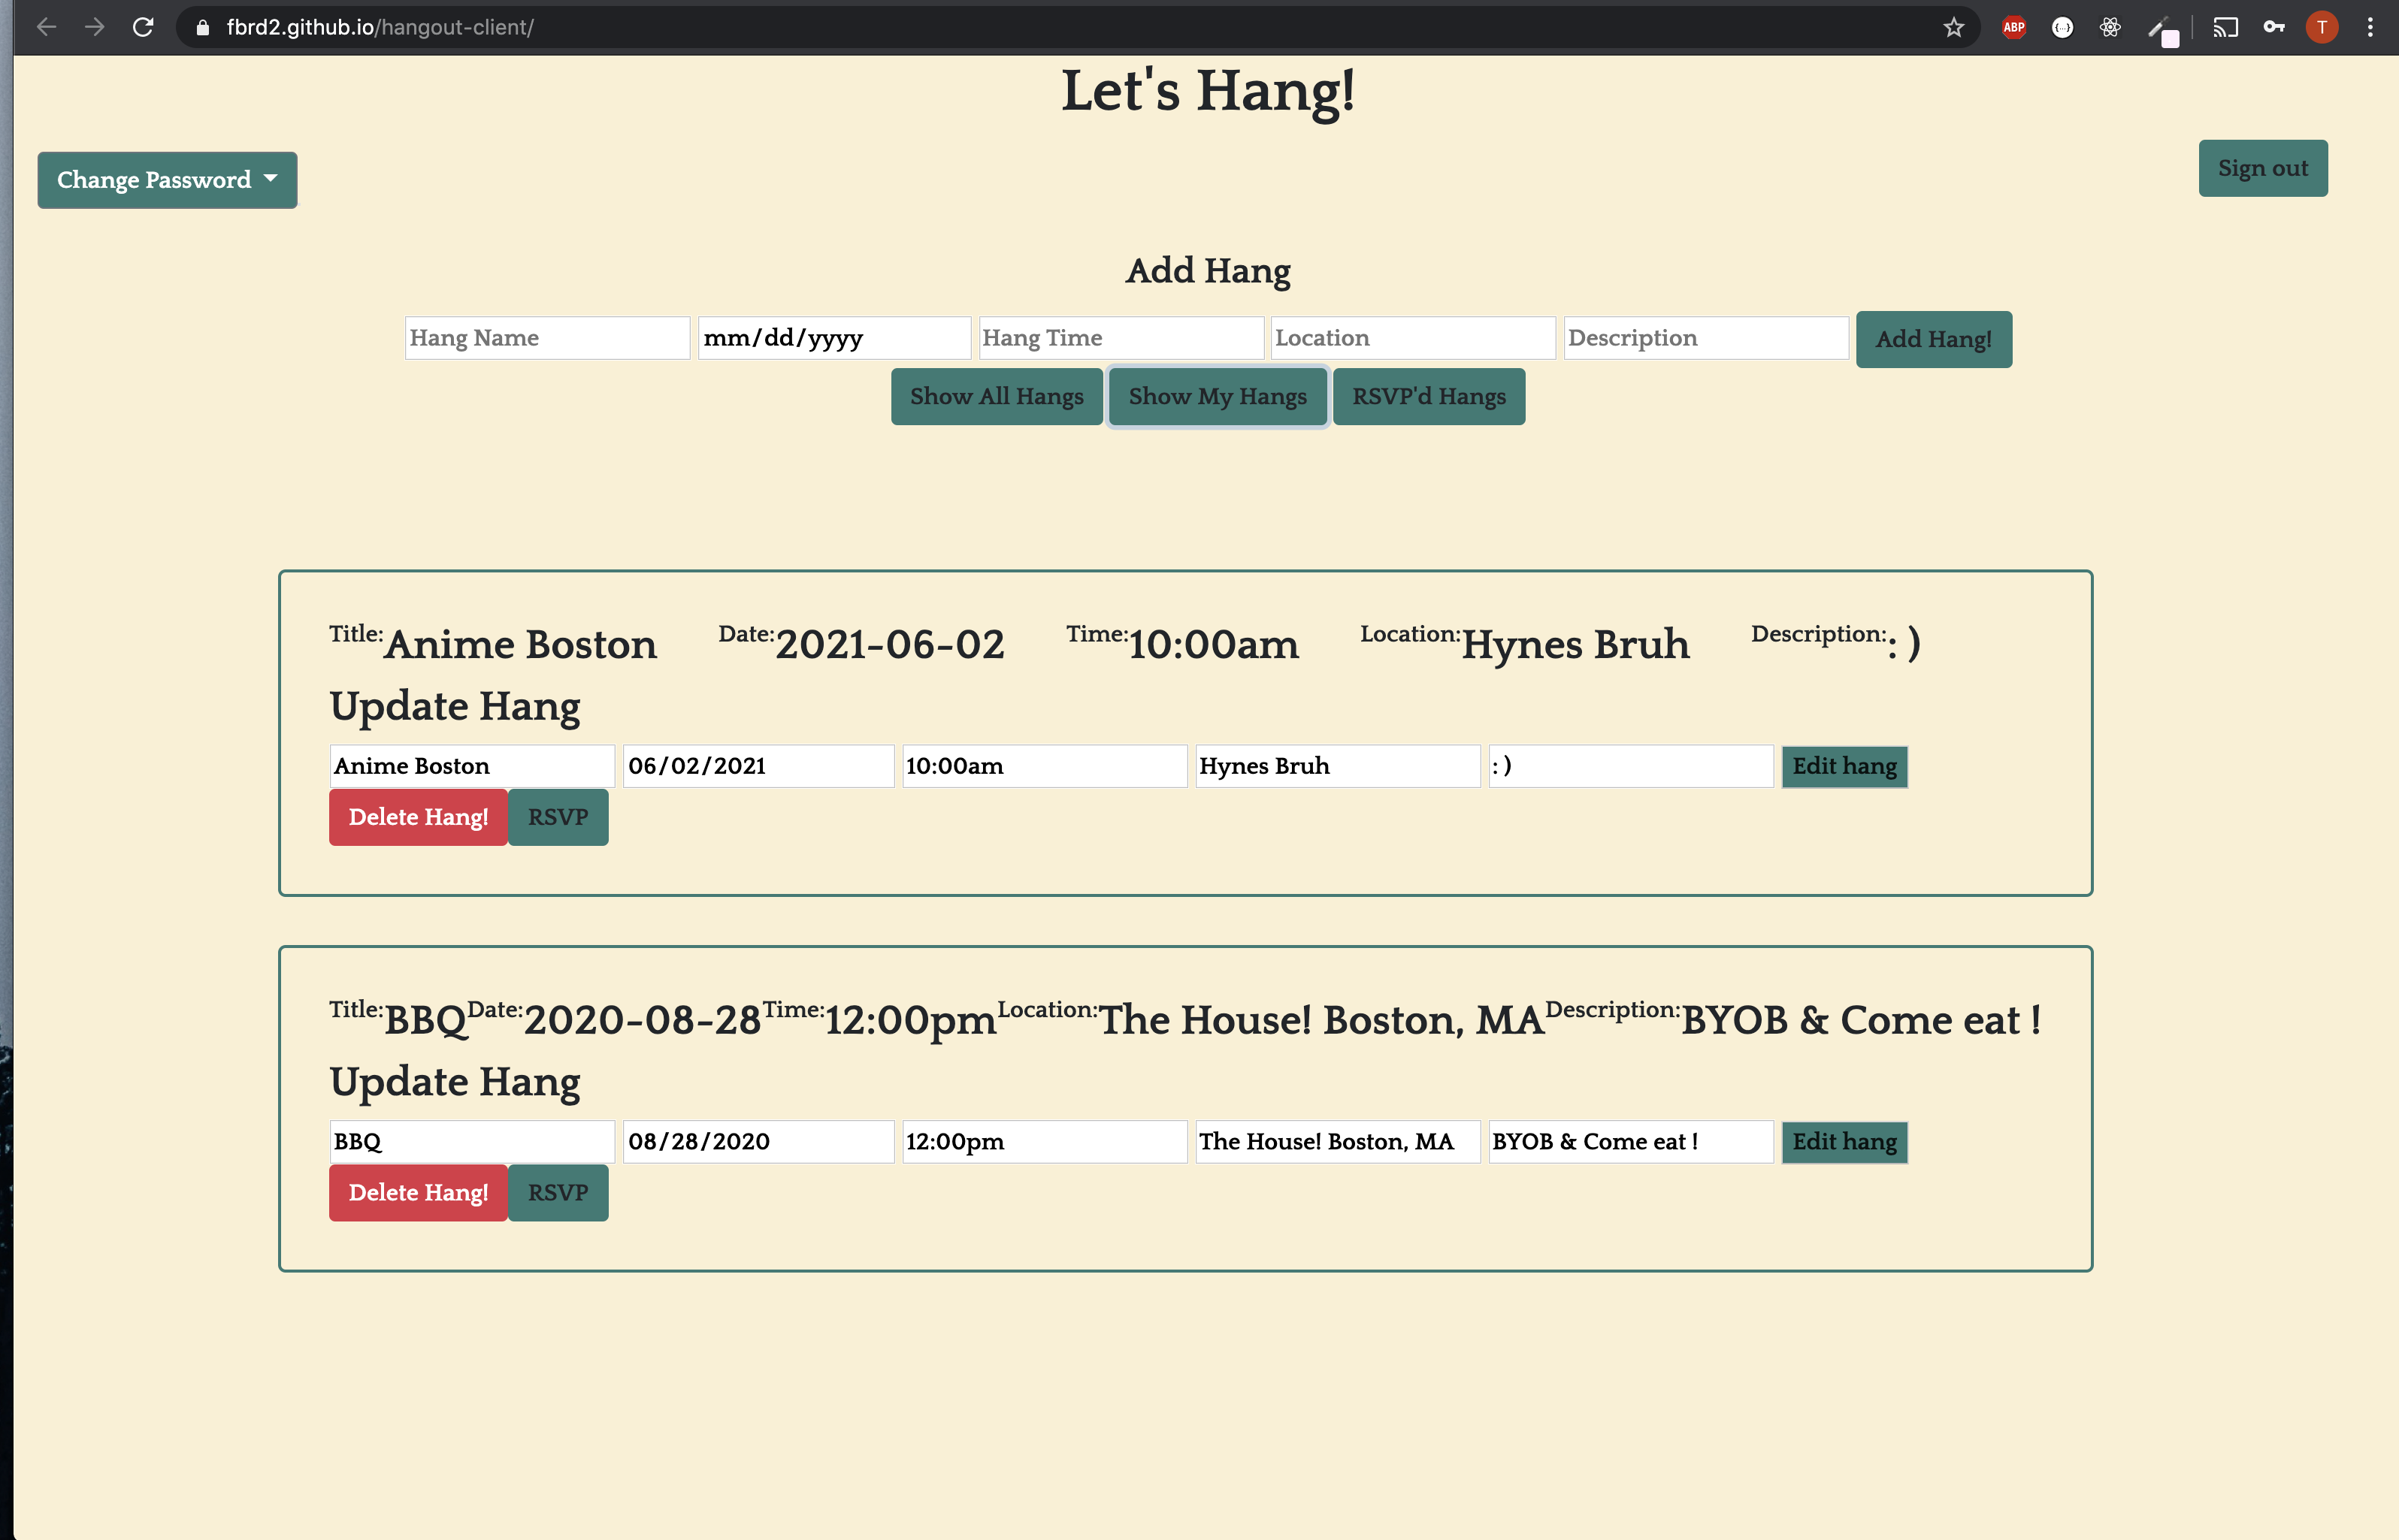The image size is (2399, 1540).
Task: Delete the Anime Boston hang
Action: (x=417, y=817)
